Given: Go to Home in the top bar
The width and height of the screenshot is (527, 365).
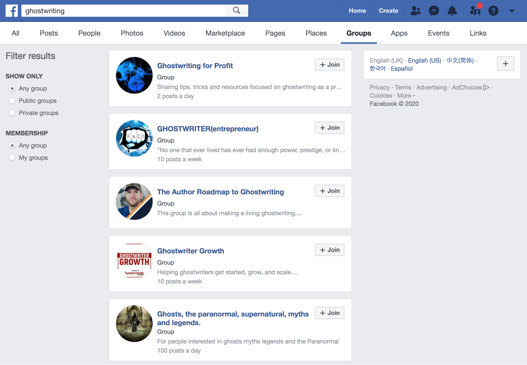Looking at the screenshot, I should (x=357, y=11).
